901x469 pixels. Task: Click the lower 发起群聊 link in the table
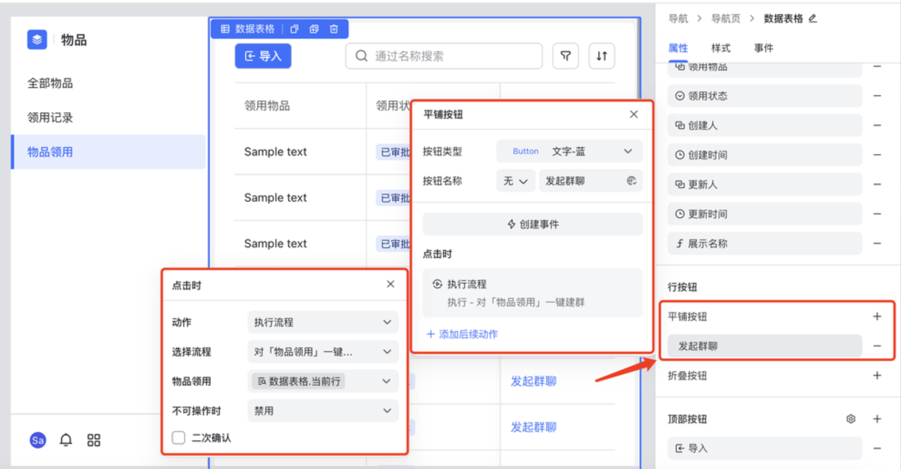click(533, 427)
